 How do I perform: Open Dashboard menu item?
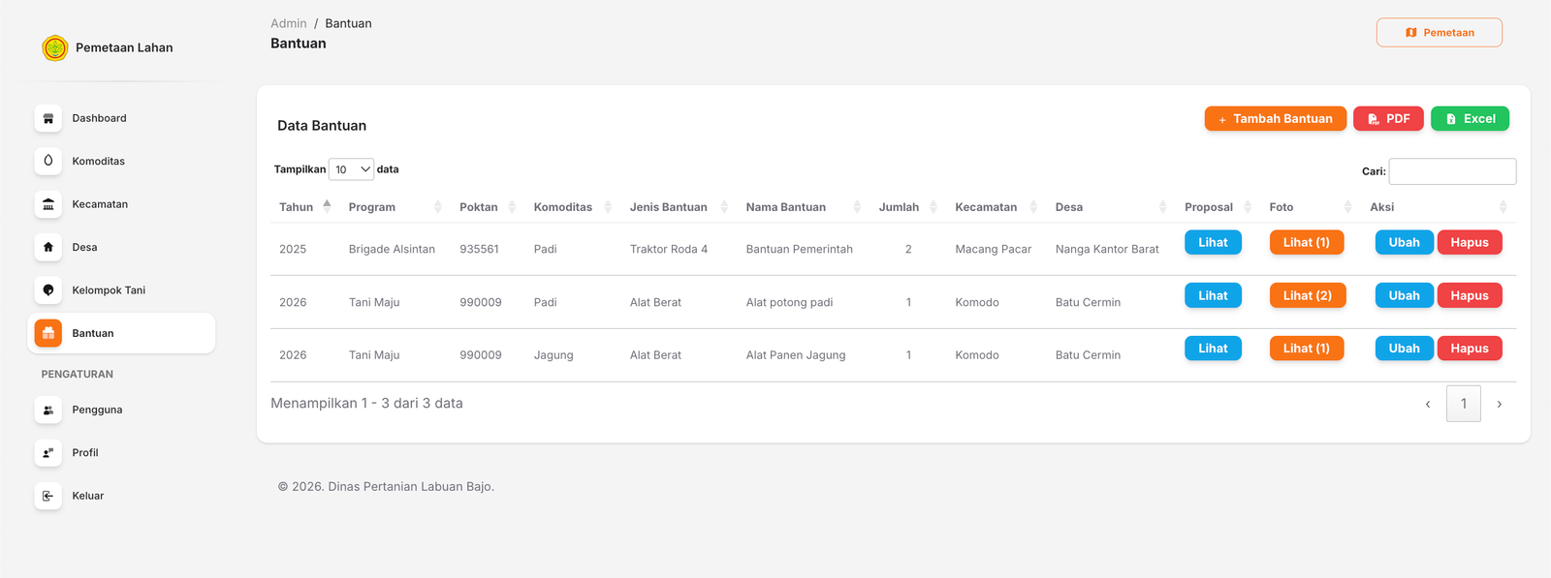pyautogui.click(x=121, y=118)
